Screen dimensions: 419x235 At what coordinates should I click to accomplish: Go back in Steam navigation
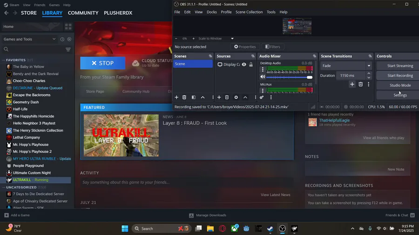[7, 13]
